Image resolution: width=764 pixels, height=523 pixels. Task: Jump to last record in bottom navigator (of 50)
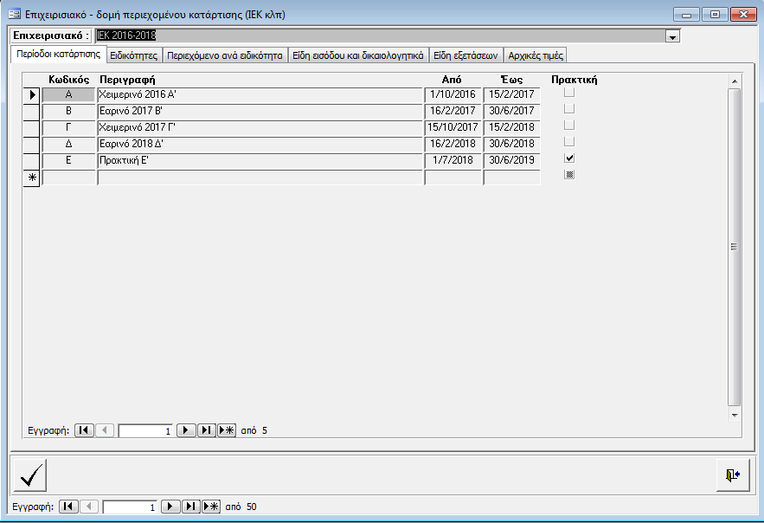click(x=191, y=507)
